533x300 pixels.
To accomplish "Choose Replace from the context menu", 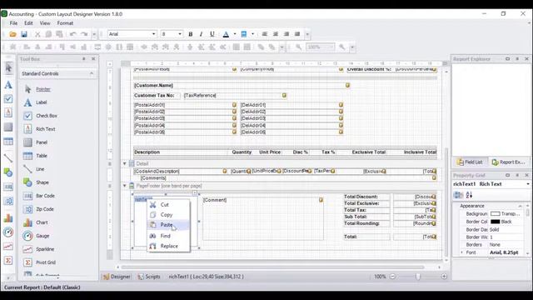I will coord(168,246).
